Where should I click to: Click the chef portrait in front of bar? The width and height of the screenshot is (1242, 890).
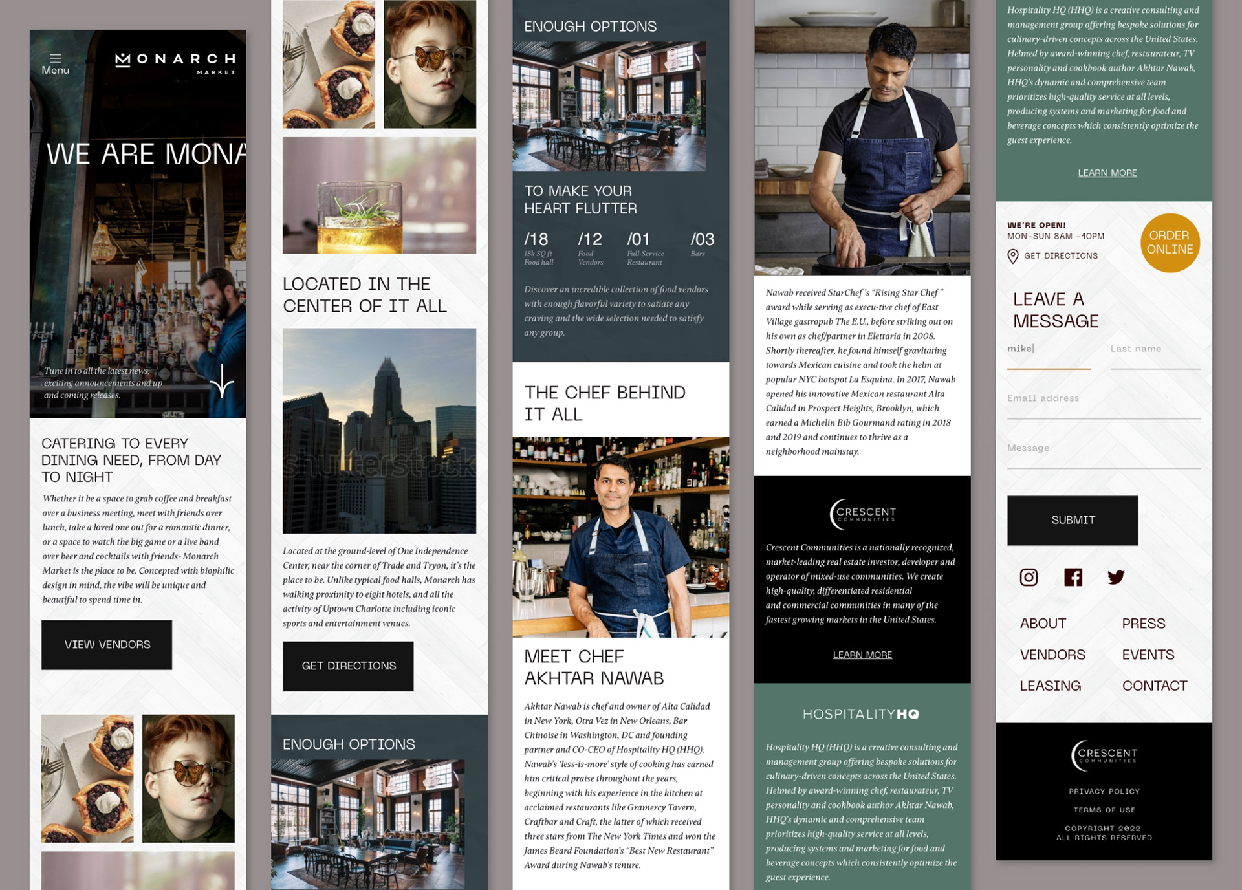coord(620,537)
